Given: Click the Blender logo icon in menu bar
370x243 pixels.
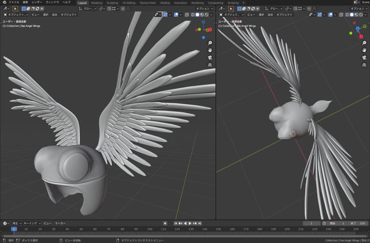Looking at the screenshot, I should click(4, 3).
